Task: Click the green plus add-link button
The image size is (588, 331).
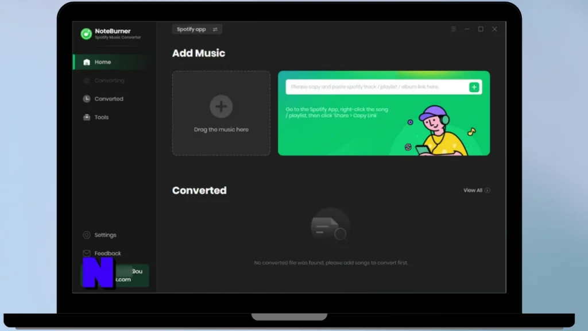Action: [474, 87]
